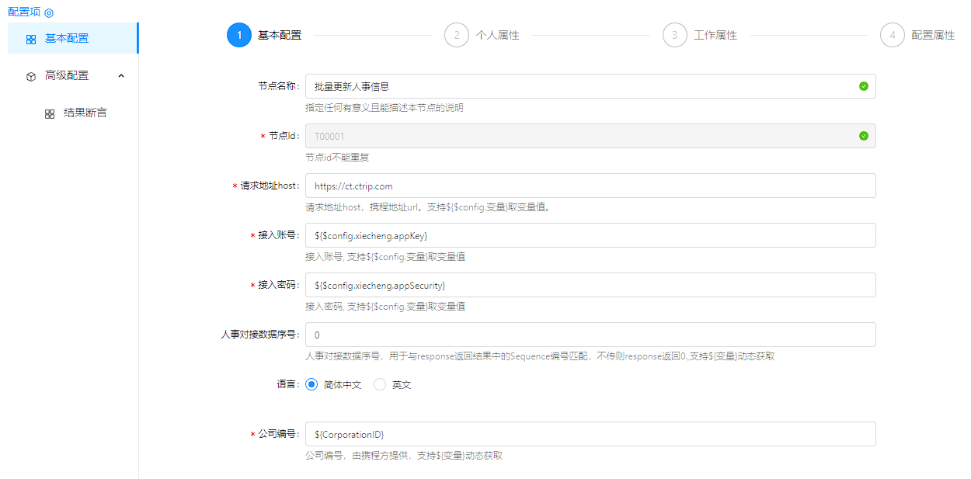The image size is (971, 479).
Task: Click the green check icon in 节点名称 field
Action: coord(863,86)
